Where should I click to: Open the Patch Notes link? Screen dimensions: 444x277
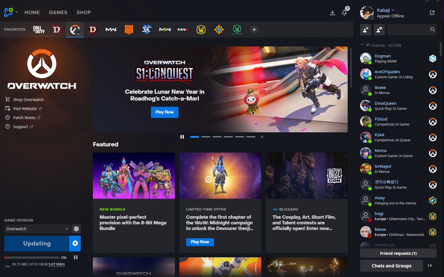(x=25, y=117)
